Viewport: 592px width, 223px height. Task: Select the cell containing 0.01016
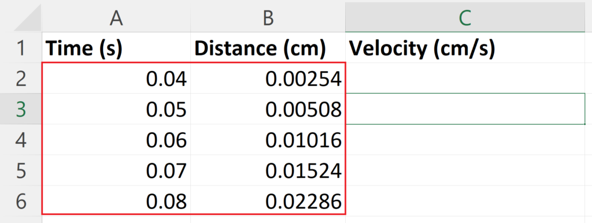tap(268, 140)
